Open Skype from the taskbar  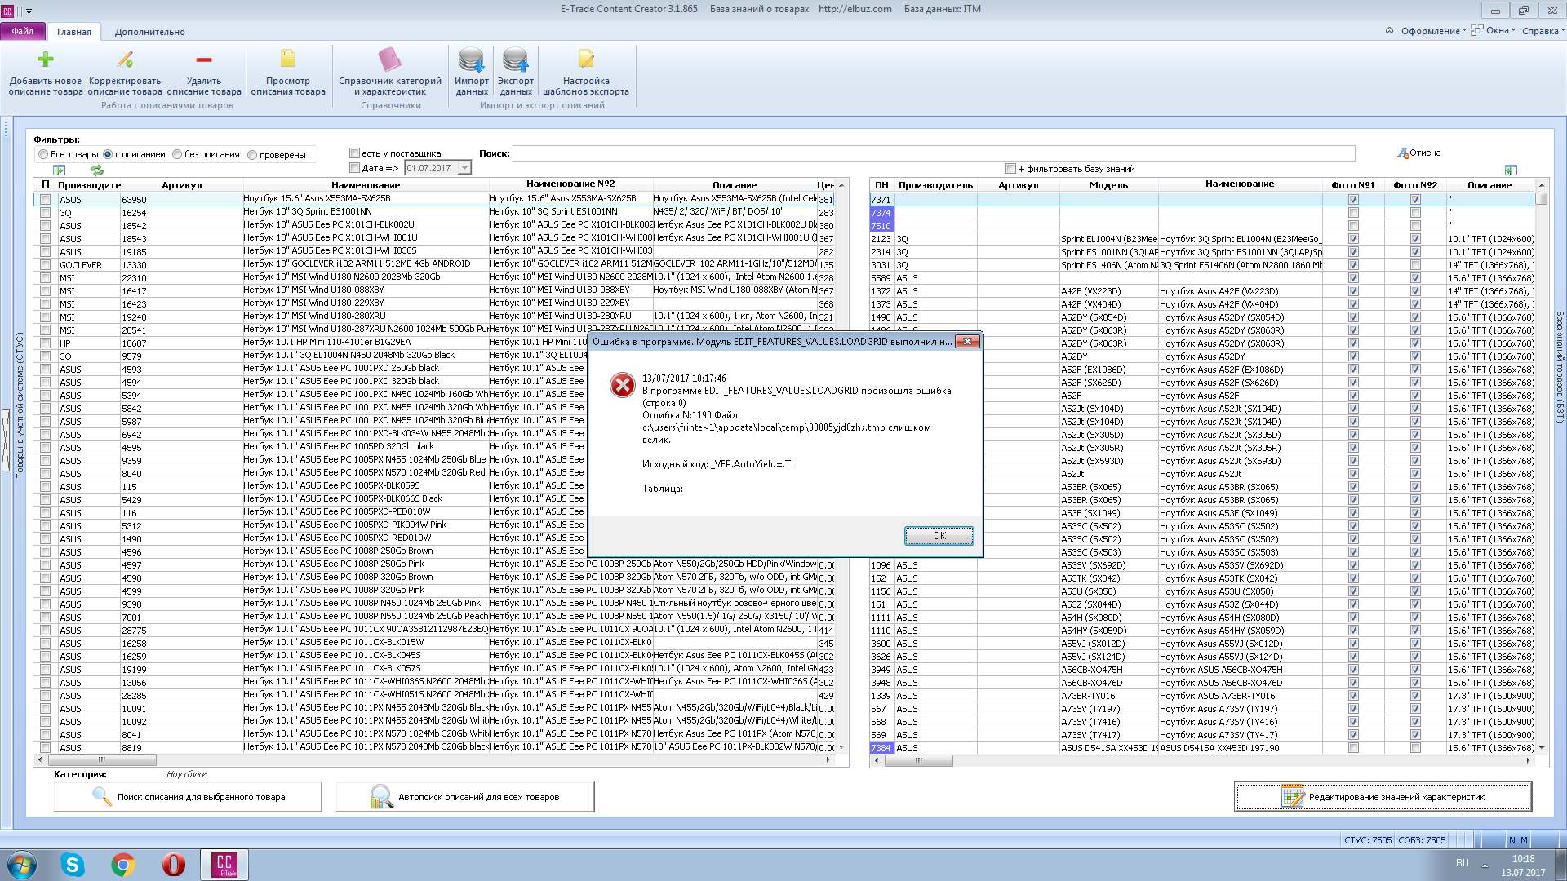click(73, 865)
